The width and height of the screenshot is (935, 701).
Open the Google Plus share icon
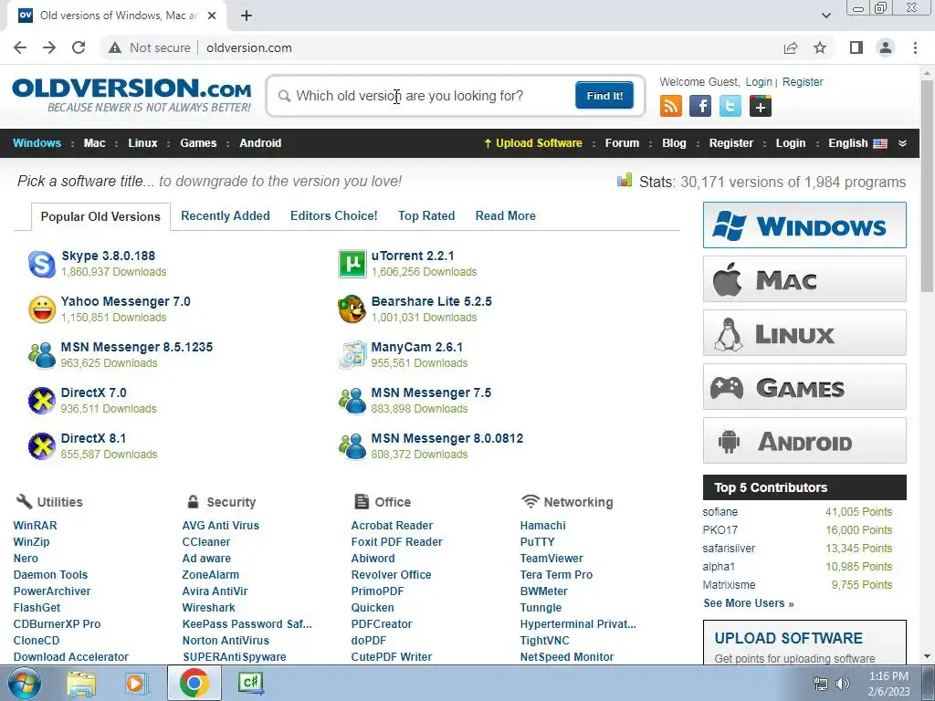coord(761,106)
